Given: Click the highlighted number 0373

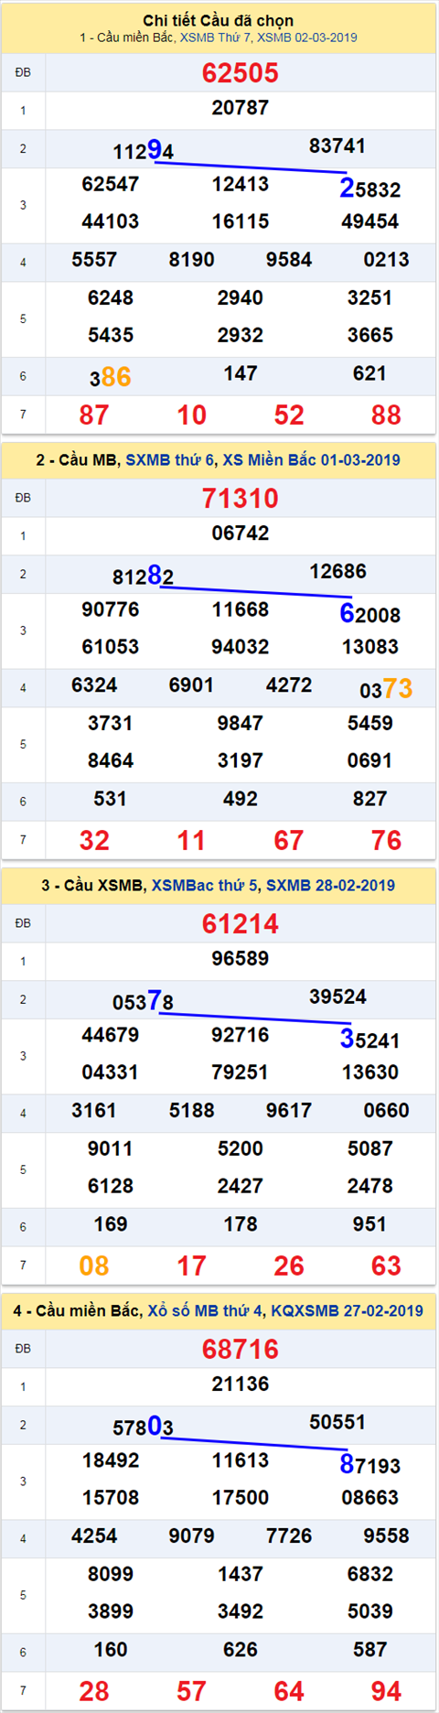Looking at the screenshot, I should 386,689.
